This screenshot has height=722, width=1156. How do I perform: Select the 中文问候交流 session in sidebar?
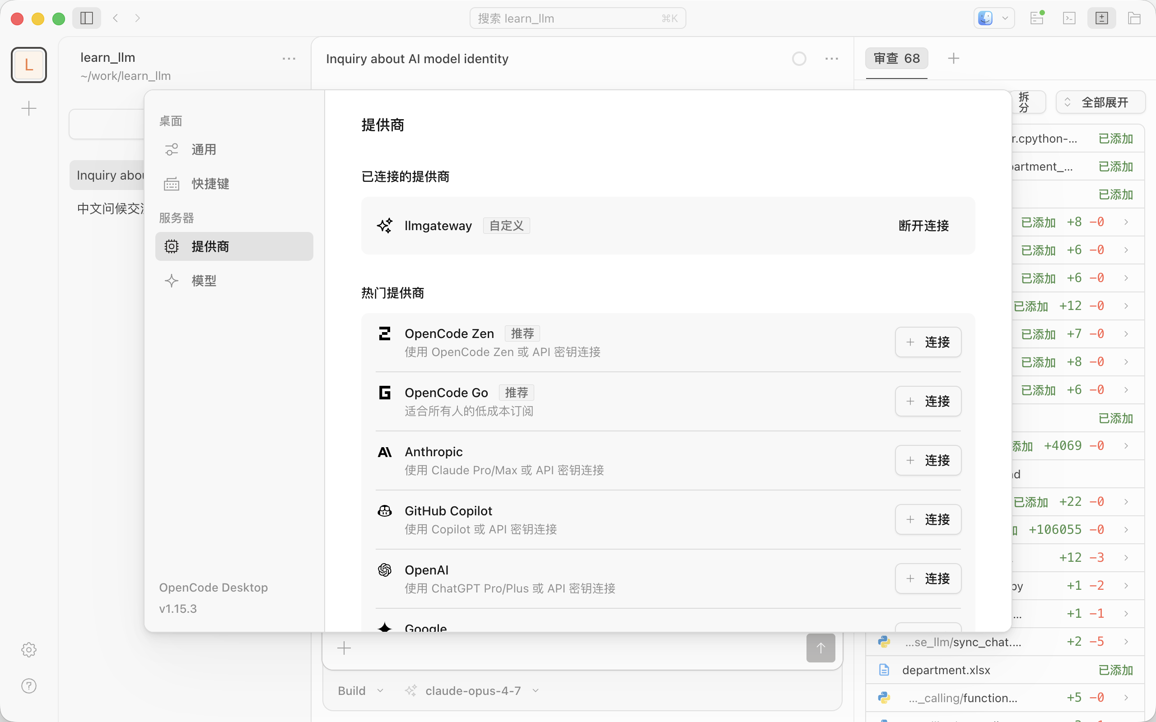pyautogui.click(x=109, y=208)
